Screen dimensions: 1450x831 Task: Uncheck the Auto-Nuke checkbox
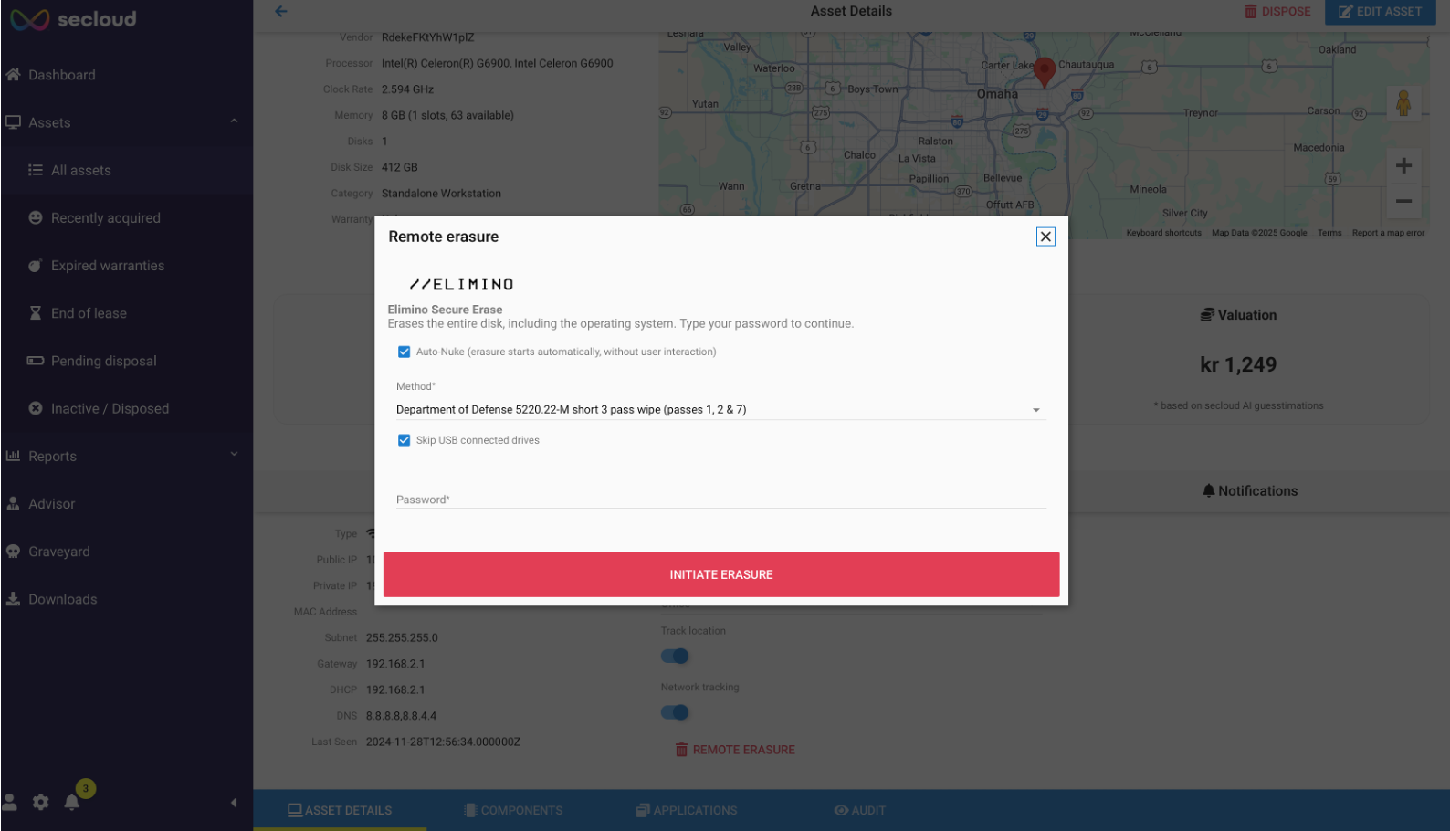point(404,352)
